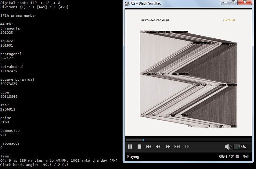Rewind with the decrease speed button
Image resolution: width=256 pixels, height=169 pixels.
(x=158, y=147)
